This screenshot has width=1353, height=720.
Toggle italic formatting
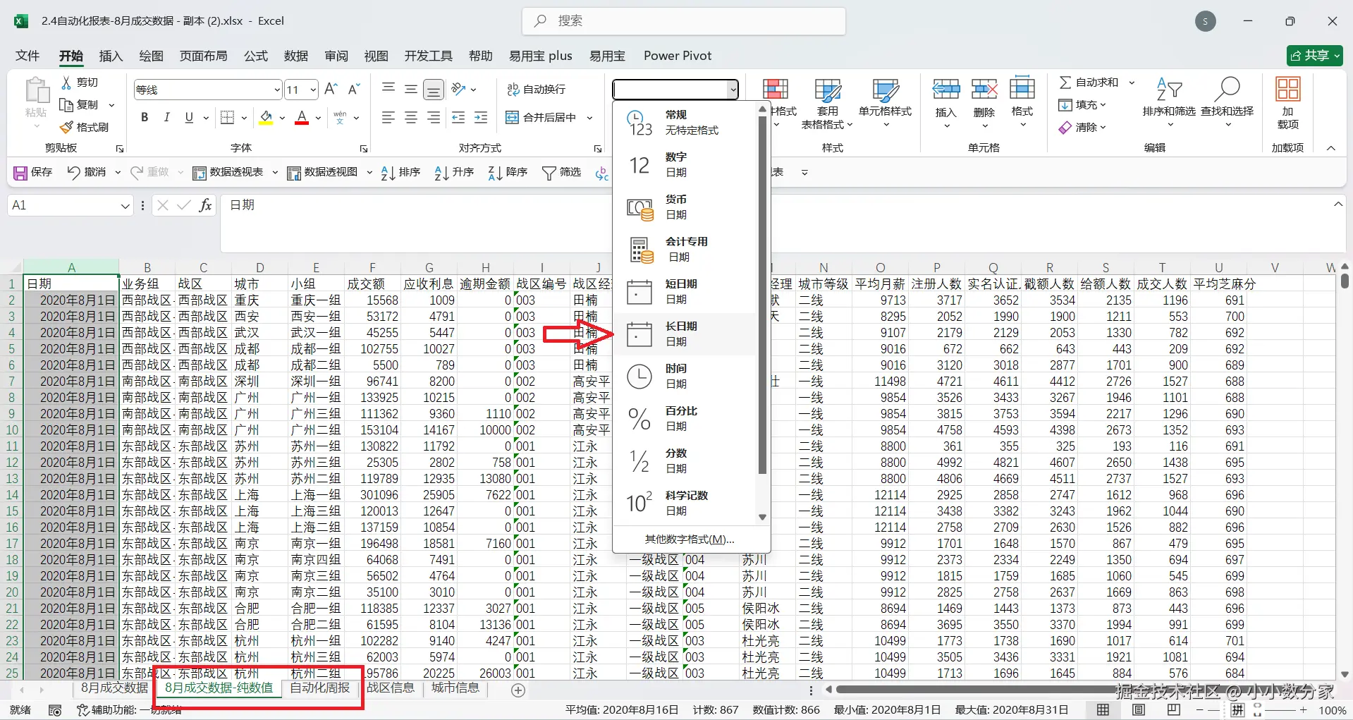[167, 117]
